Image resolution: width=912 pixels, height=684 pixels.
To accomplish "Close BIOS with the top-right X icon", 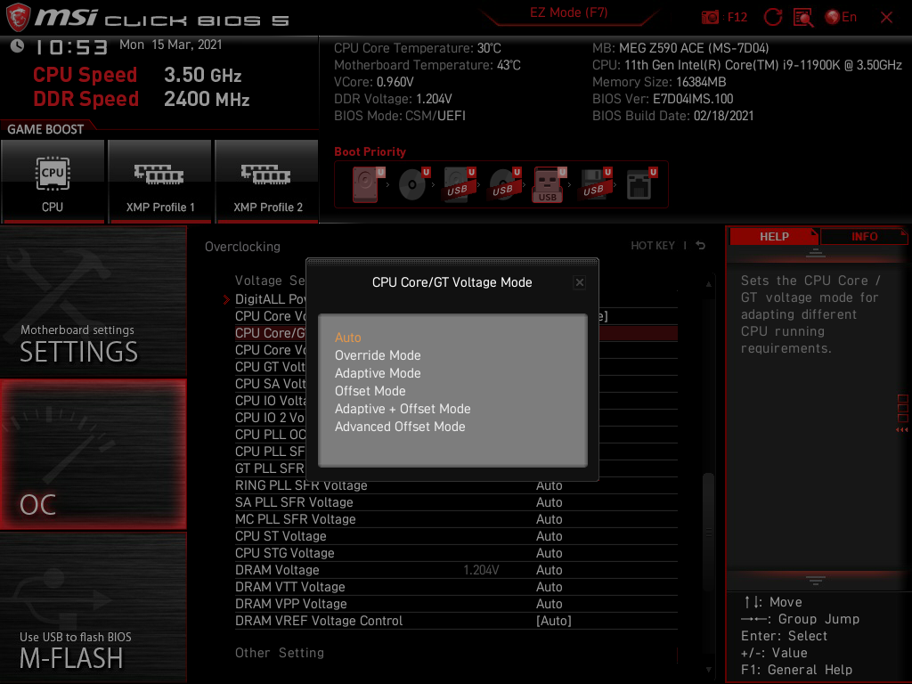I will click(x=886, y=18).
